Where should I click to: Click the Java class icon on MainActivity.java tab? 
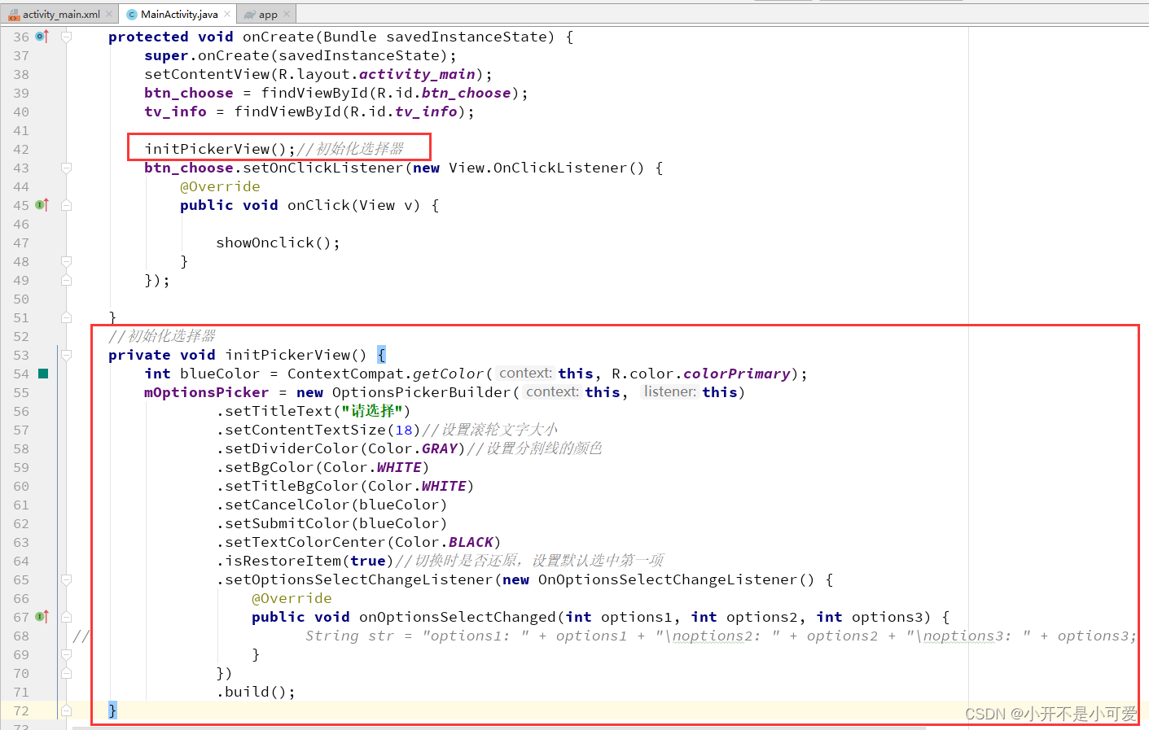point(130,13)
